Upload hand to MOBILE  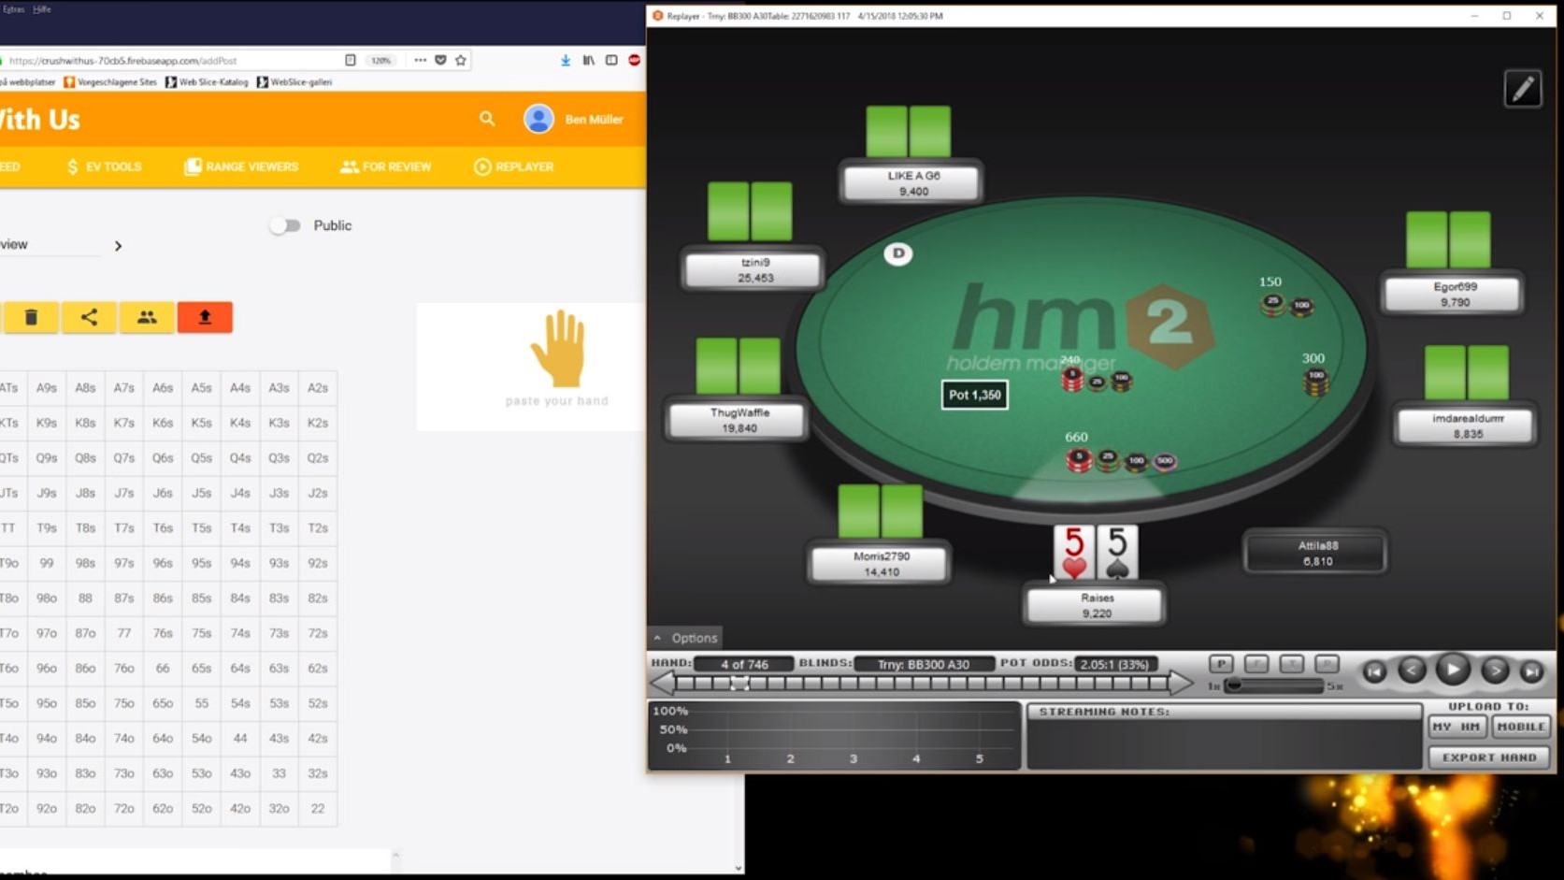click(1520, 727)
